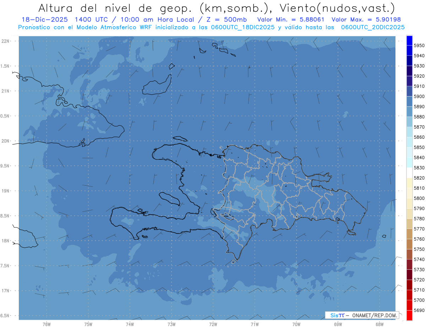The width and height of the screenshot is (426, 329).
Task: Click the pale cyan swatch between 5840 and 5830
Action: [x=409, y=163]
